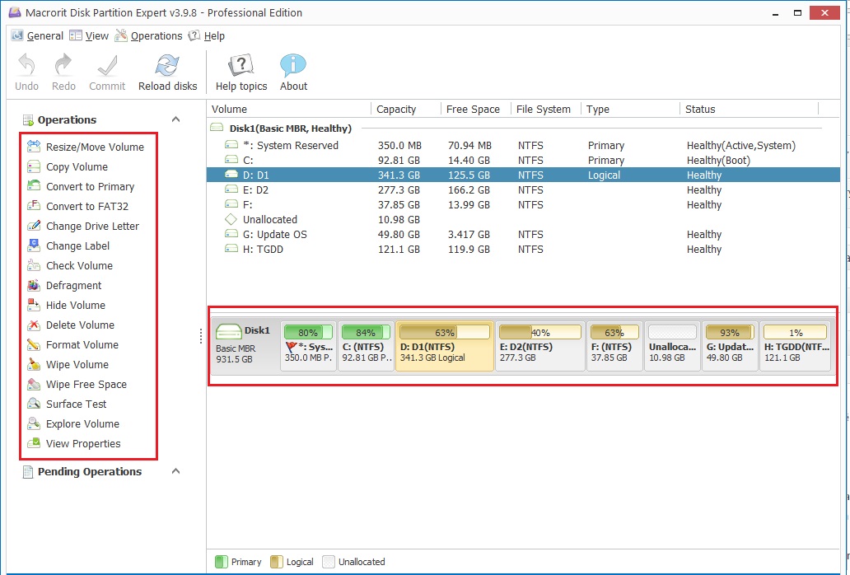Collapse the Operations panel
The image size is (850, 575).
[174, 119]
